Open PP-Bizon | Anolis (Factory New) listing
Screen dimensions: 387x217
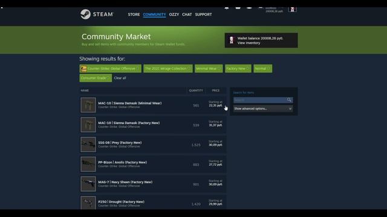coord(122,162)
